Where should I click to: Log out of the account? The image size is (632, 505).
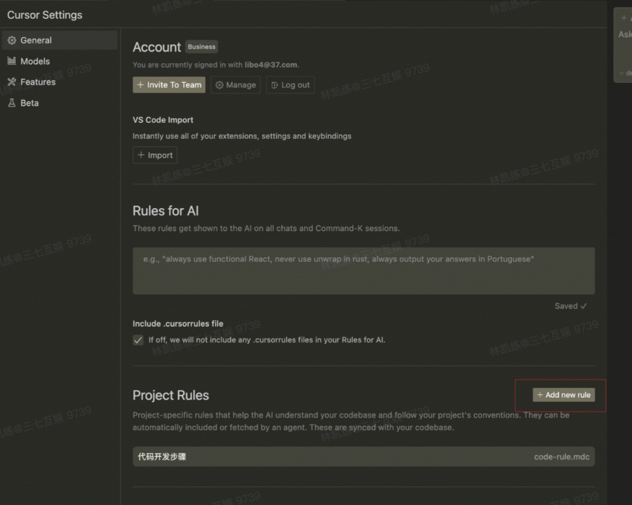tap(290, 85)
